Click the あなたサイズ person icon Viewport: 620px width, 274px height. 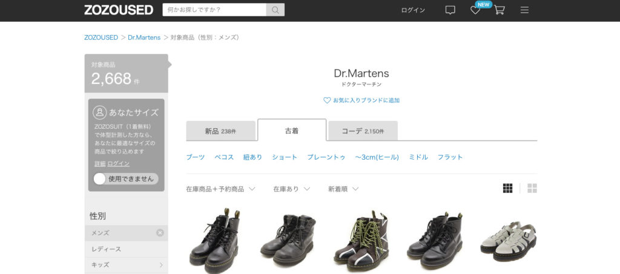(x=100, y=113)
